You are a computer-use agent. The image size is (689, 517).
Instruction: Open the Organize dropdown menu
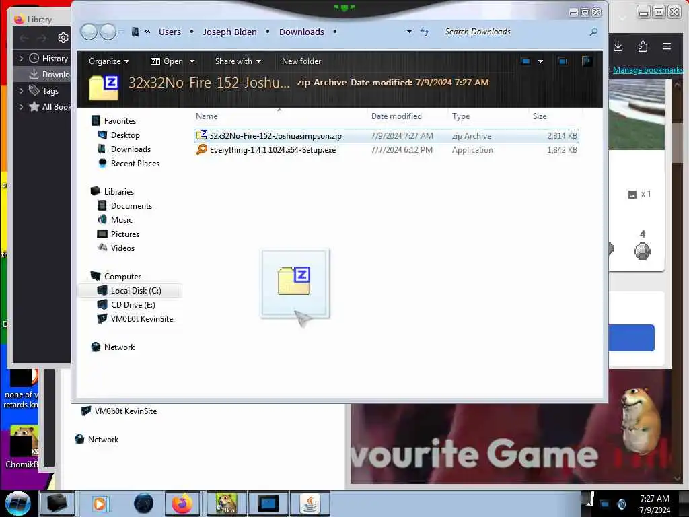(109, 61)
